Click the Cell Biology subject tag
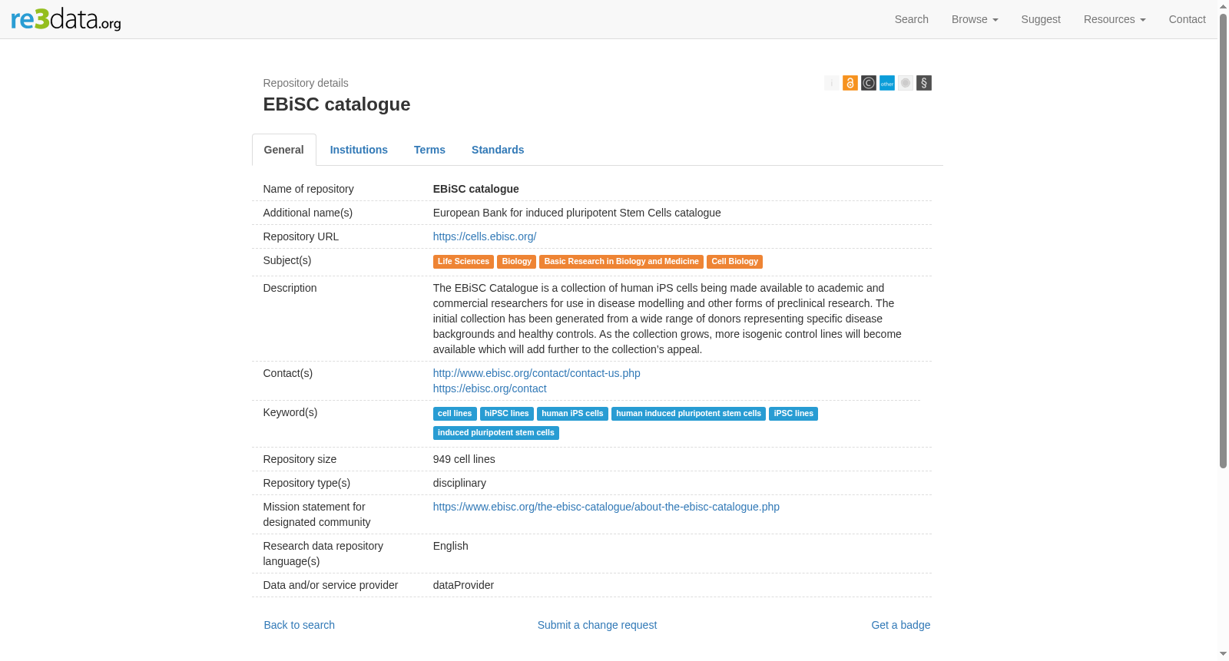 [734, 262]
